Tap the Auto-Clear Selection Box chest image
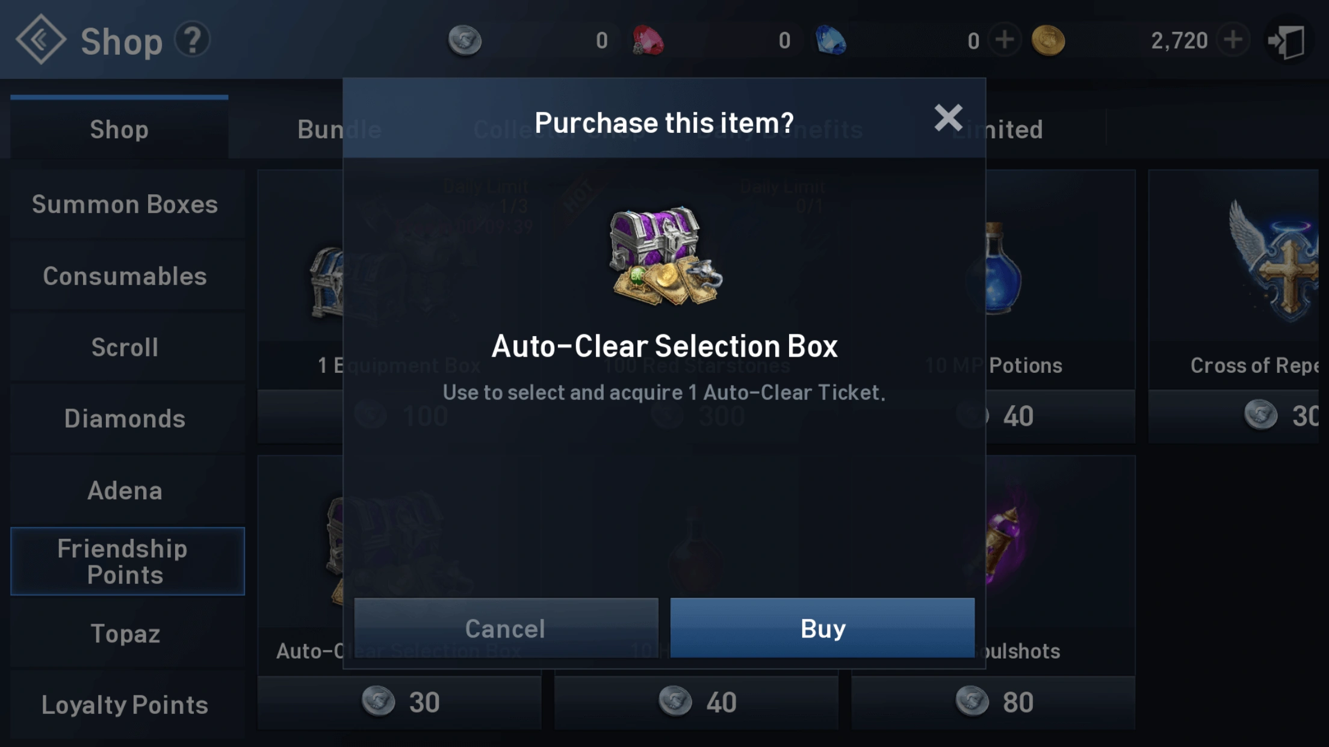Viewport: 1329px width, 747px height. 664,256
